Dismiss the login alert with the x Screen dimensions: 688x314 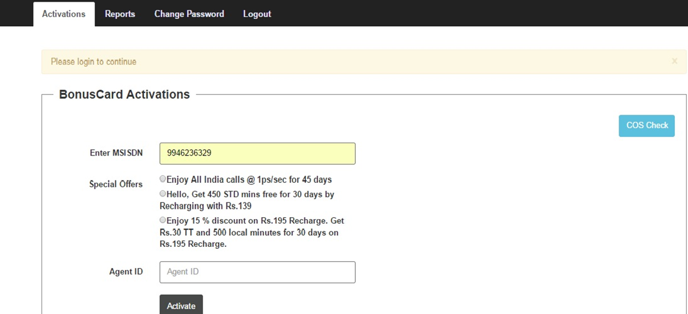pos(674,62)
